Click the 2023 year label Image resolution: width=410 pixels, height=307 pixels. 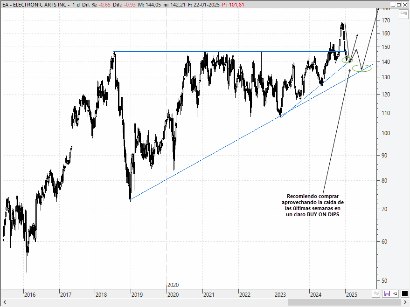click(280, 295)
